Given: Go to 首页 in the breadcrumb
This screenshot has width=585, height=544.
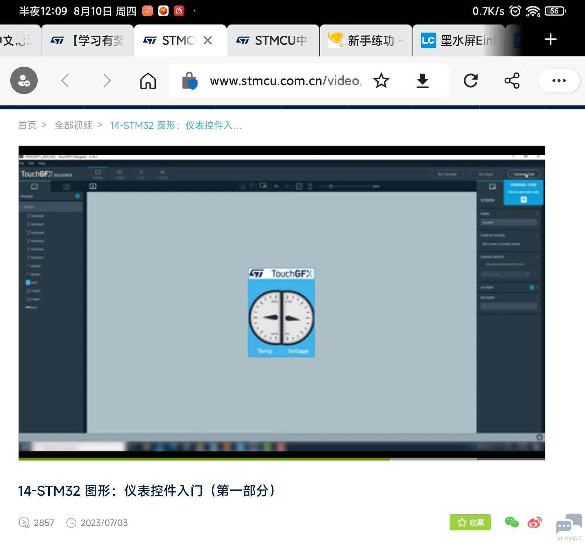Looking at the screenshot, I should pyautogui.click(x=27, y=125).
